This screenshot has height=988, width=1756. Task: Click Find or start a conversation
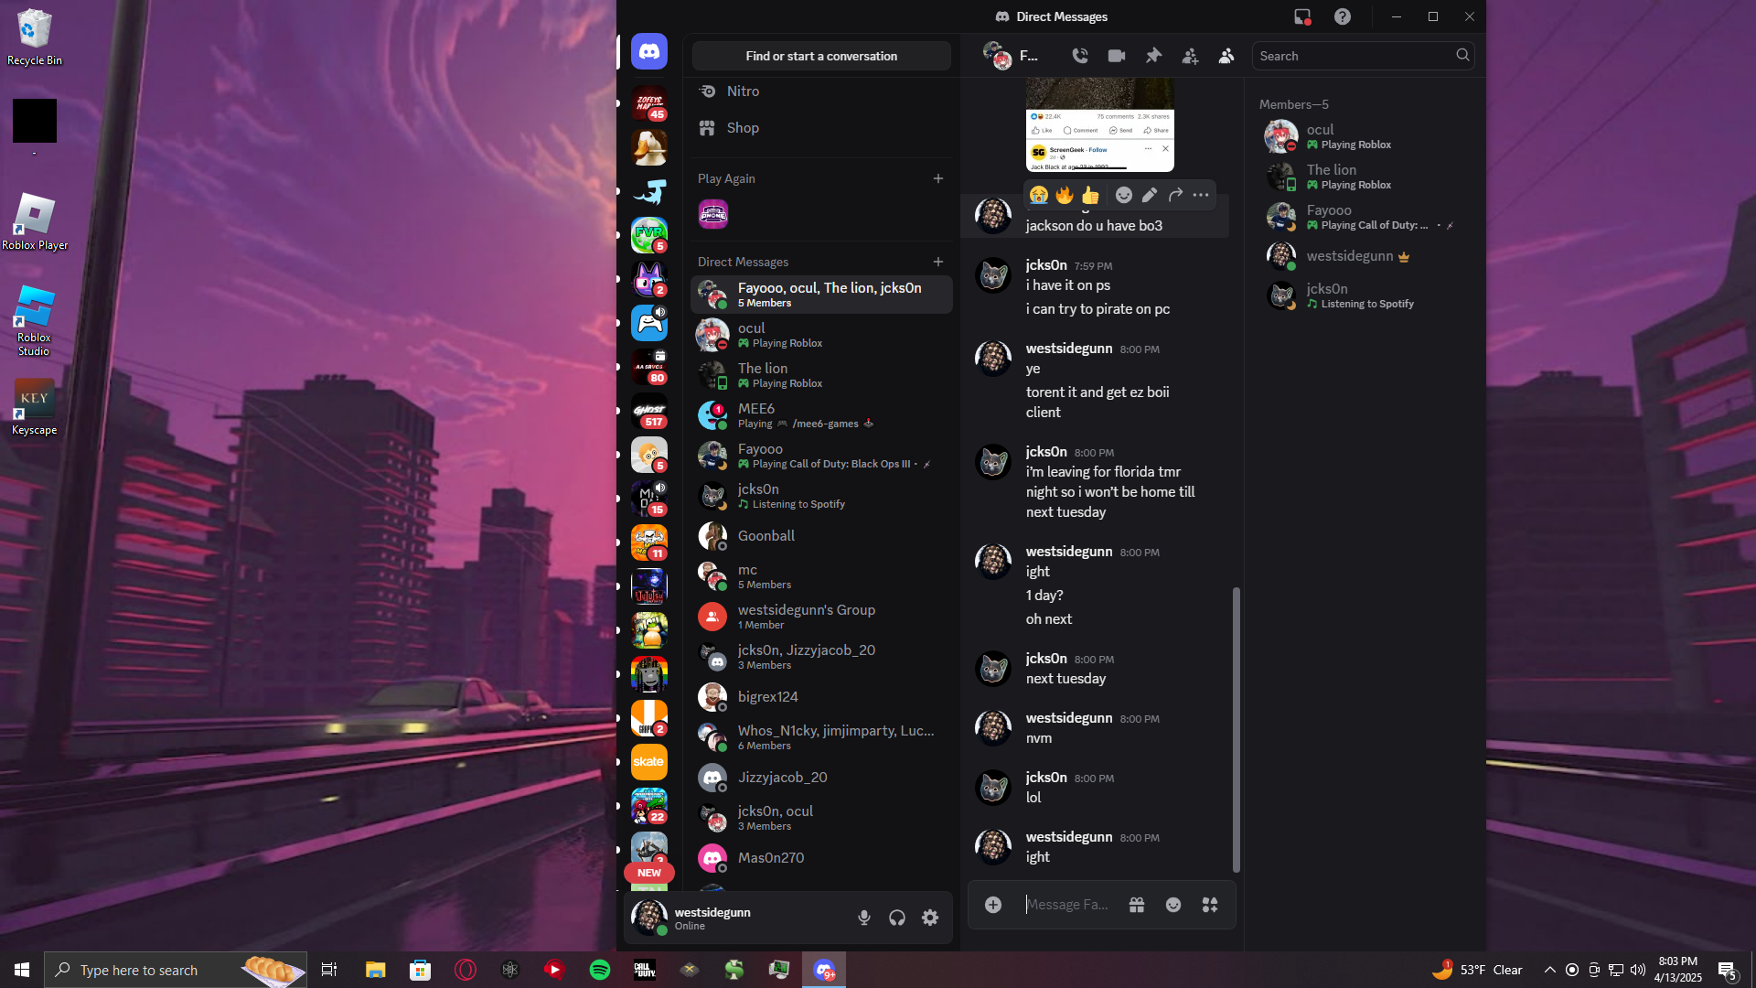point(821,56)
